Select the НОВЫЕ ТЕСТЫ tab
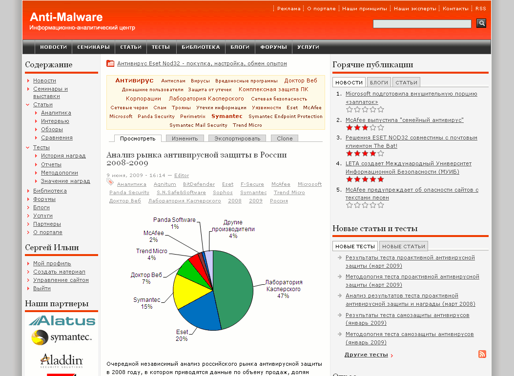 point(355,246)
